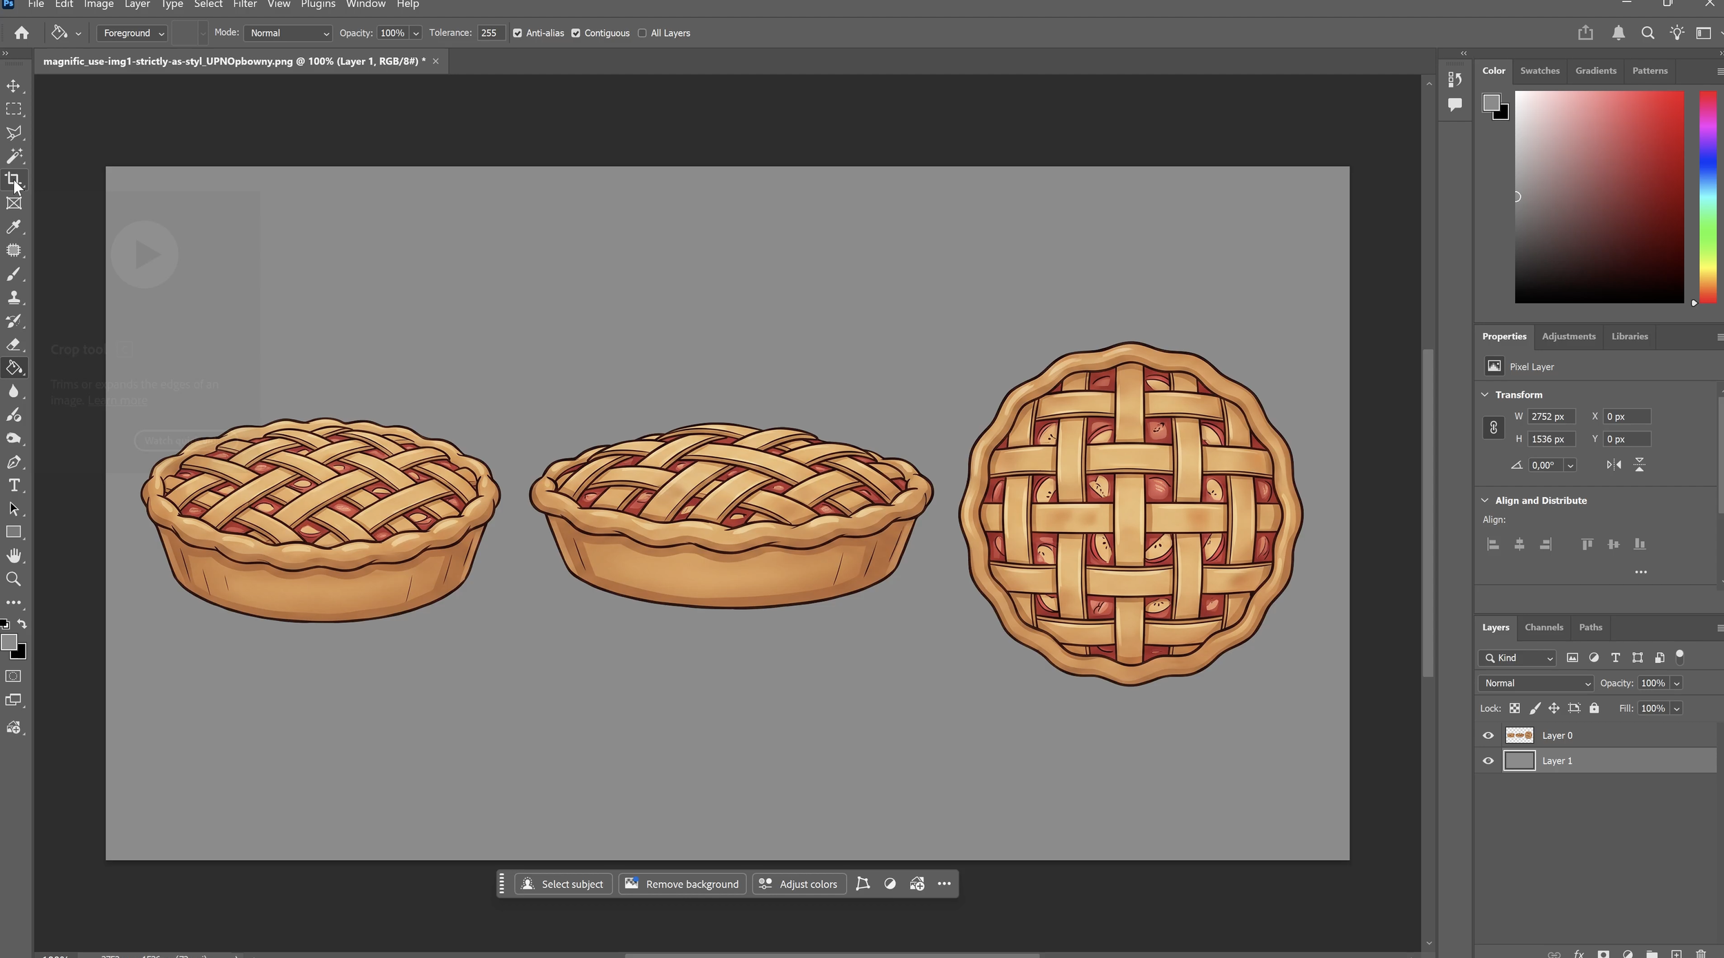Select the Blur tool
1724x958 pixels.
14,391
